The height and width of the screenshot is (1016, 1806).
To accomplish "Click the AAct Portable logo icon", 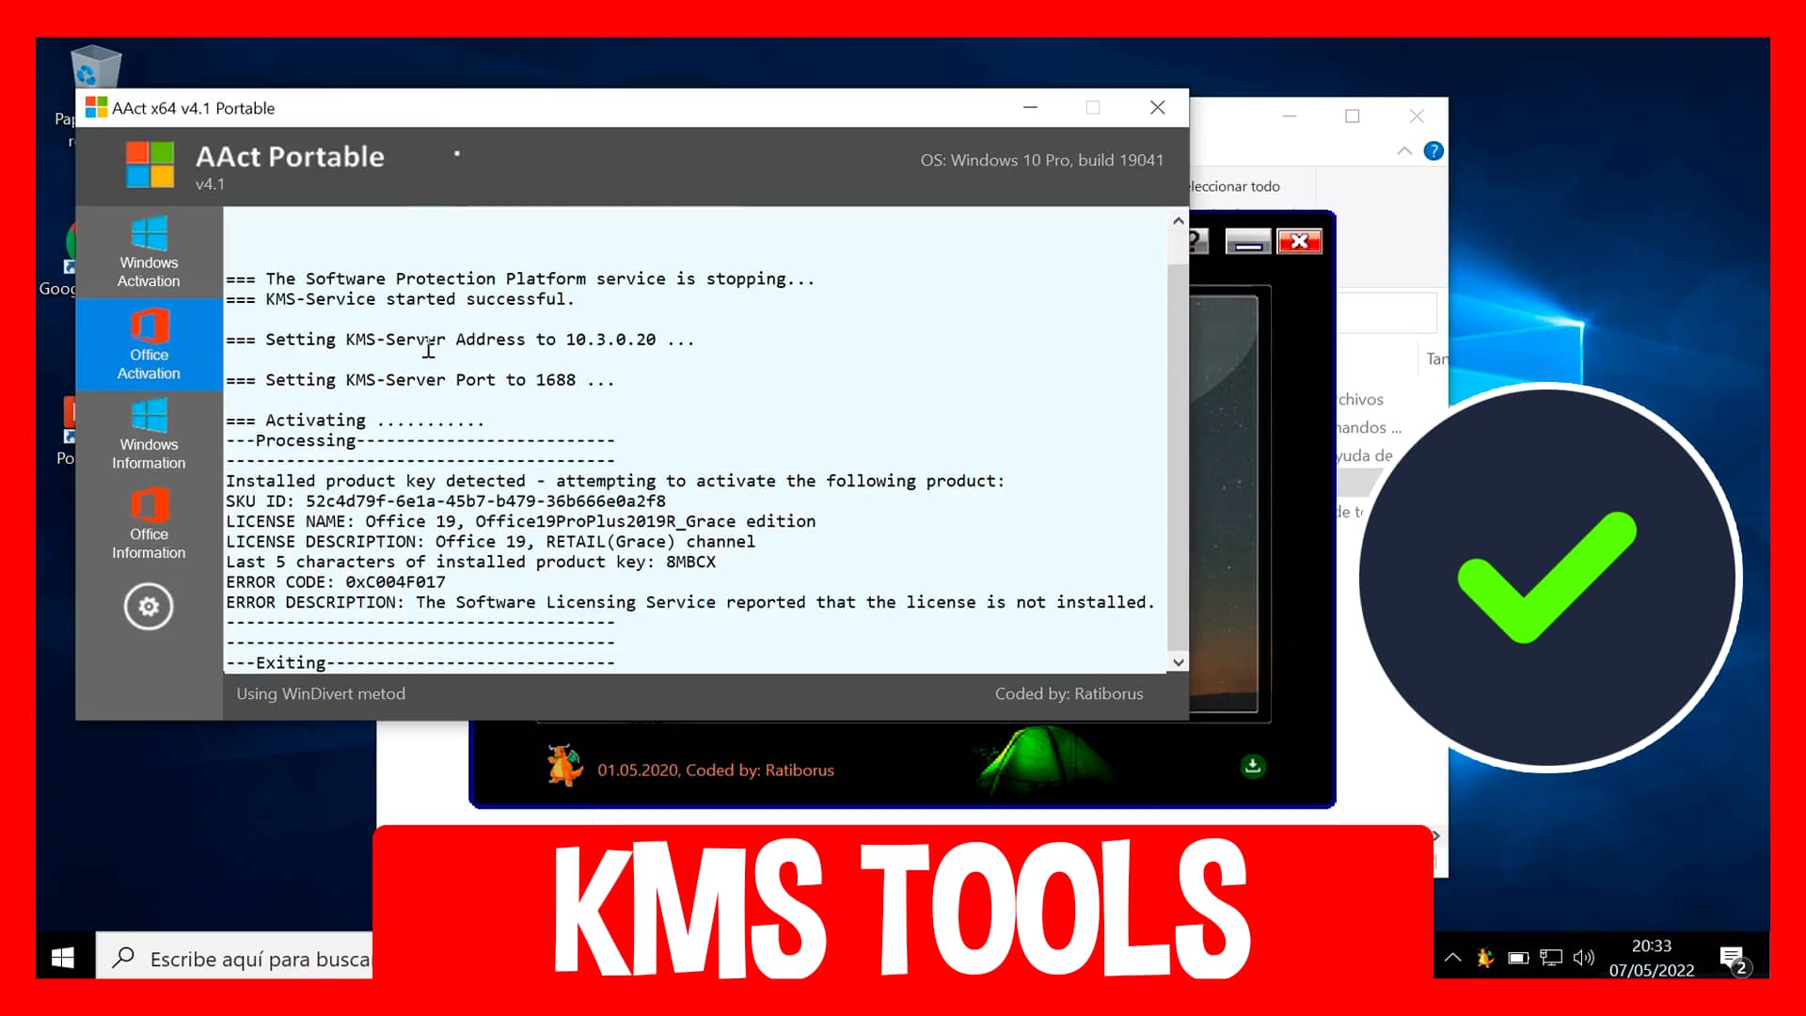I will [147, 163].
